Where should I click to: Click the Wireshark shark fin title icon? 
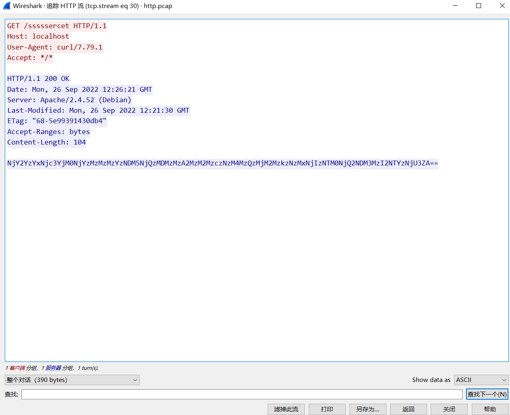point(6,6)
